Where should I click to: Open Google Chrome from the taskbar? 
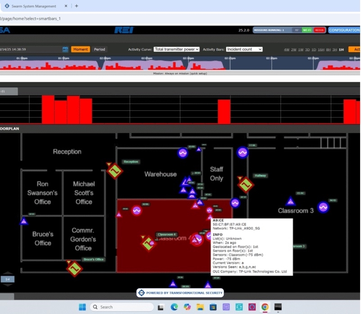coord(265,307)
